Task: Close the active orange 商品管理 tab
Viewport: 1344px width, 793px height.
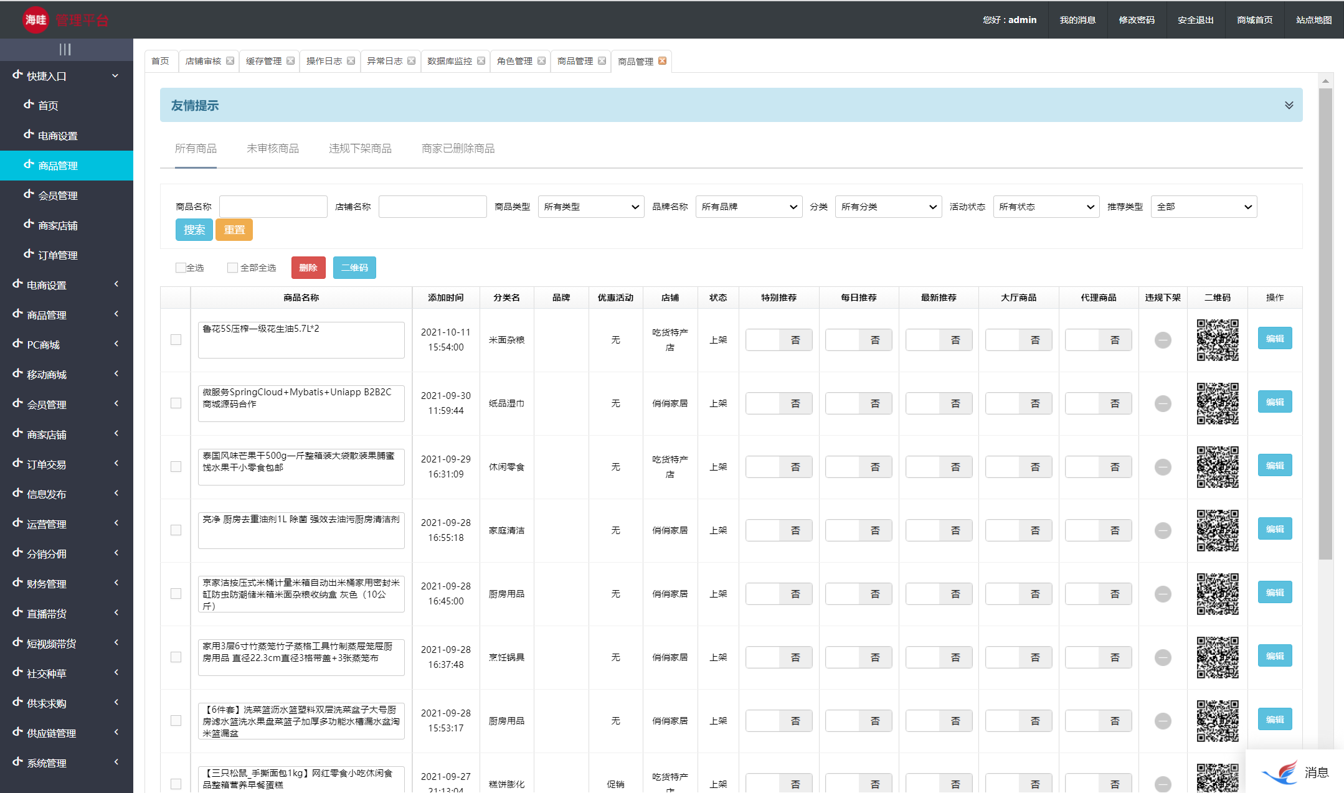Action: tap(663, 61)
